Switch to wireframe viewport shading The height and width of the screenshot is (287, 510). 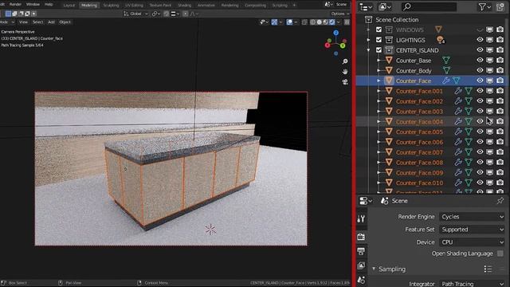[313, 22]
